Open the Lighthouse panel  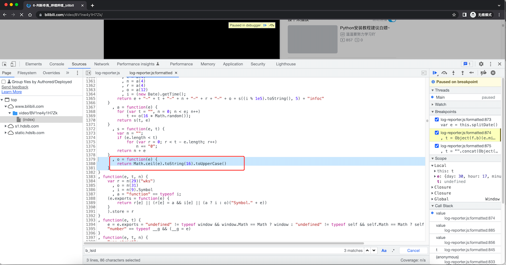[x=286, y=64]
